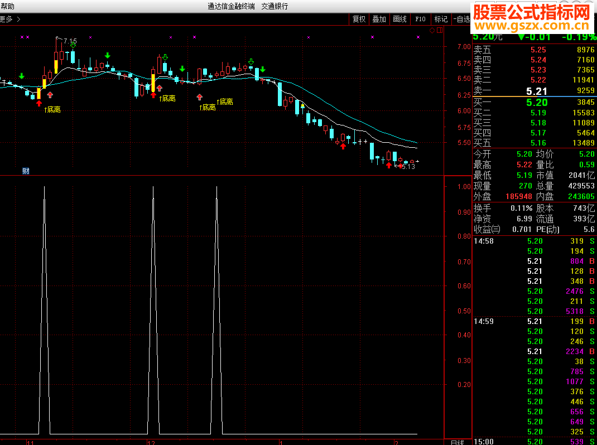Image resolution: width=597 pixels, height=445 pixels.
Task: Click the 净资 value 6.99
Action: (x=524, y=219)
